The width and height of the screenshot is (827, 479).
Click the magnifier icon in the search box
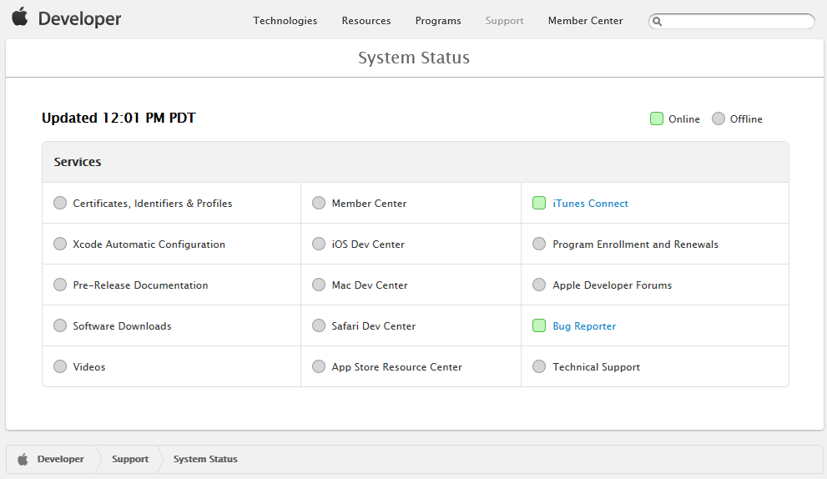657,21
